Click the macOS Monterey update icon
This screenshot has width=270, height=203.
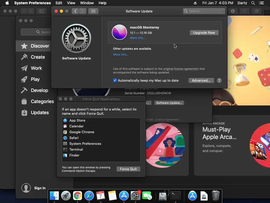click(119, 32)
